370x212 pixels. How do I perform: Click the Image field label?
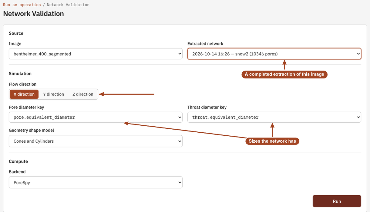point(15,44)
